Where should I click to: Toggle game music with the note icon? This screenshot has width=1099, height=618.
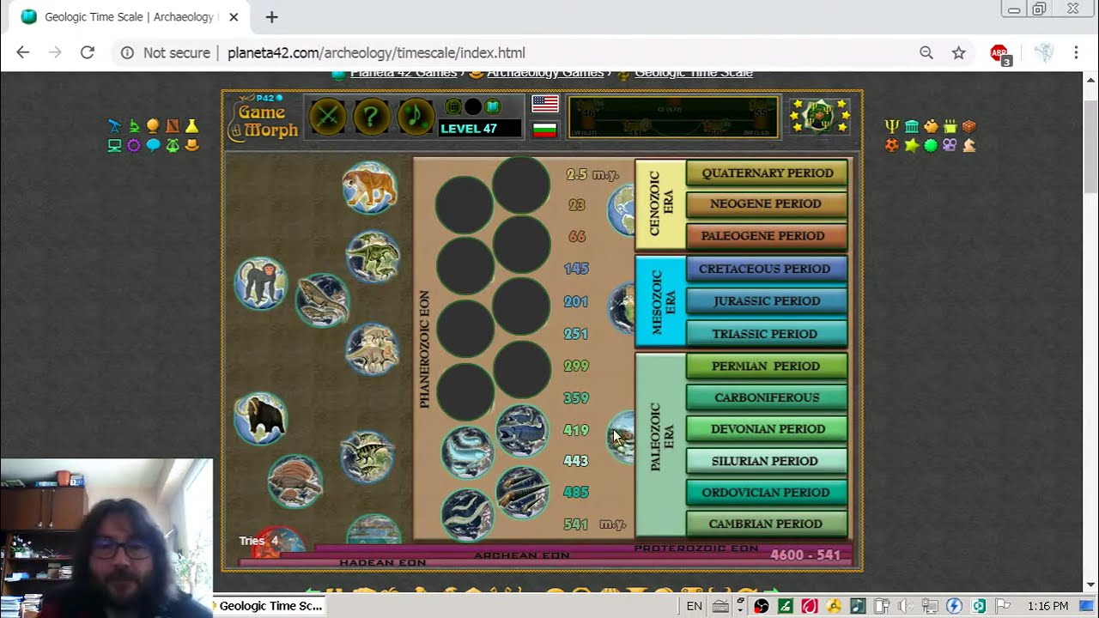pos(415,116)
